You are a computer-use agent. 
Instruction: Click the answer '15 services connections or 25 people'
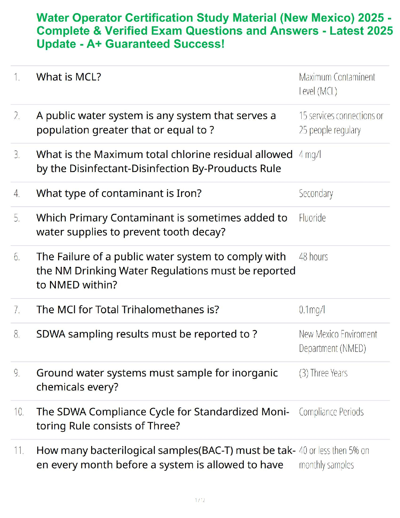pyautogui.click(x=341, y=123)
